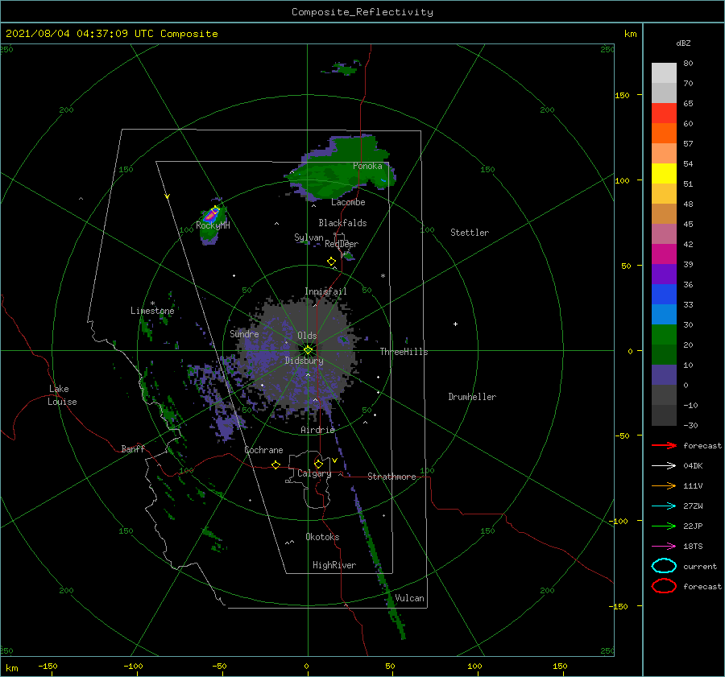Click the Calgary city label
Viewport: 725px width, 677px height.
point(314,473)
